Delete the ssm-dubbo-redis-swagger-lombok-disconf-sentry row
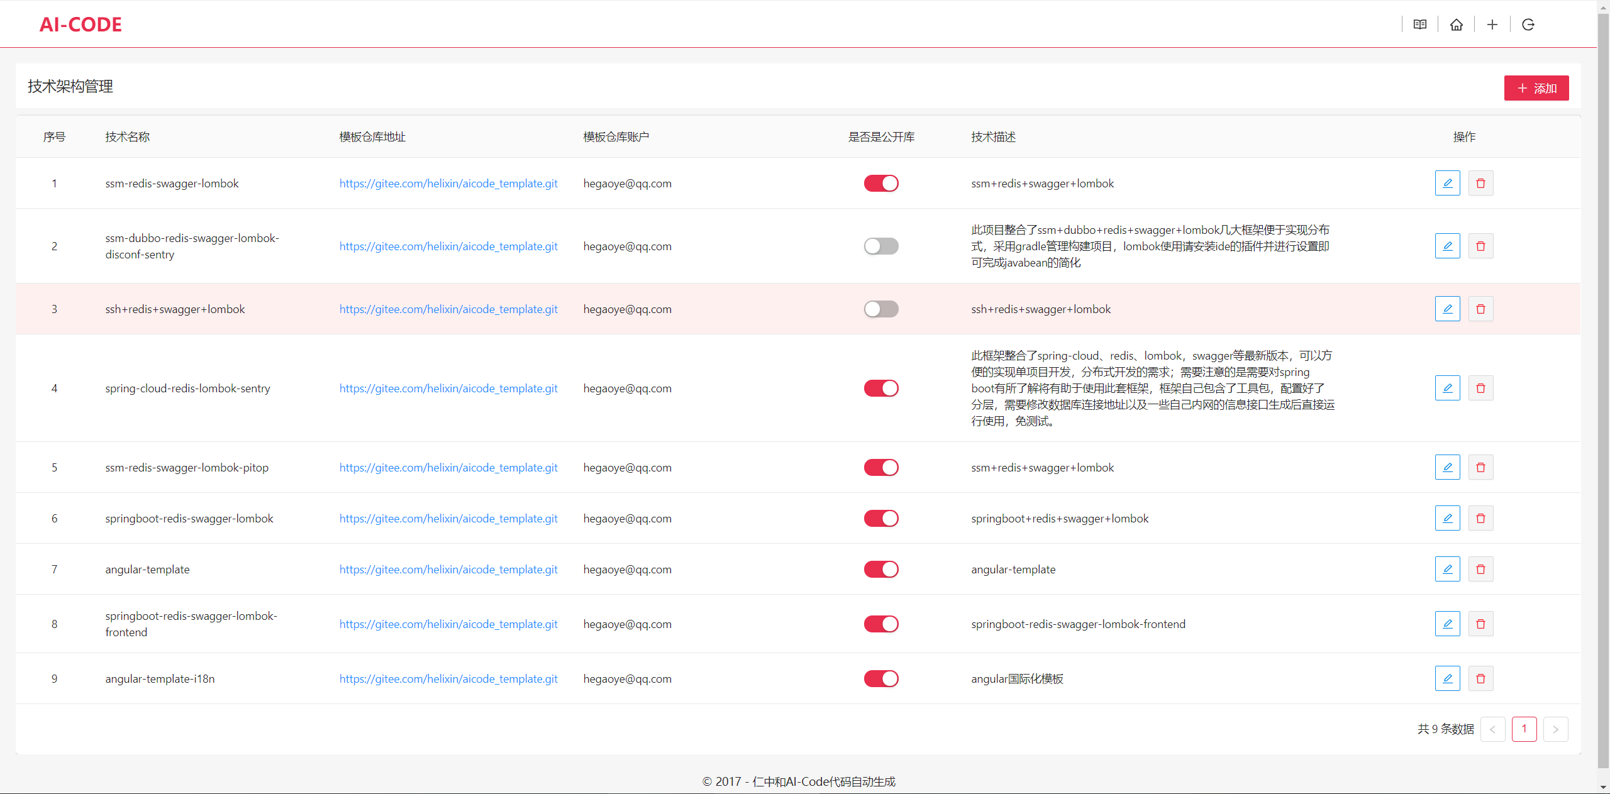 point(1480,246)
